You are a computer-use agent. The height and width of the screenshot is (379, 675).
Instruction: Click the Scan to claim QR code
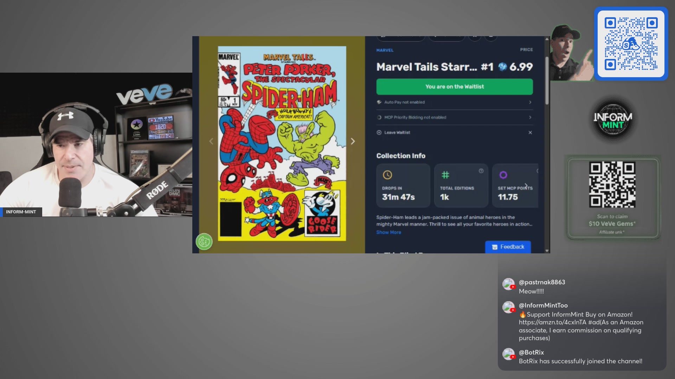(x=612, y=185)
